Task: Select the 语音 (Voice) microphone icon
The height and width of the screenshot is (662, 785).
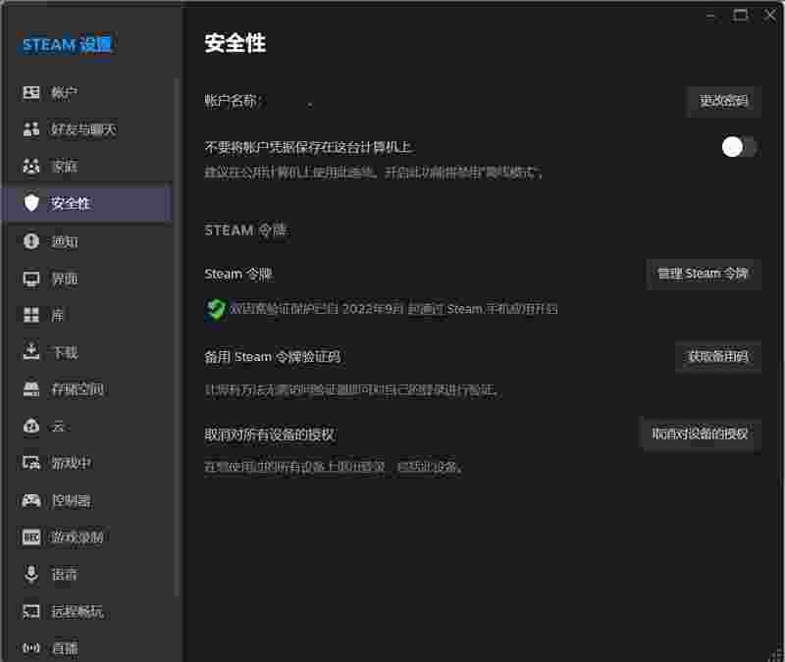Action: [31, 574]
